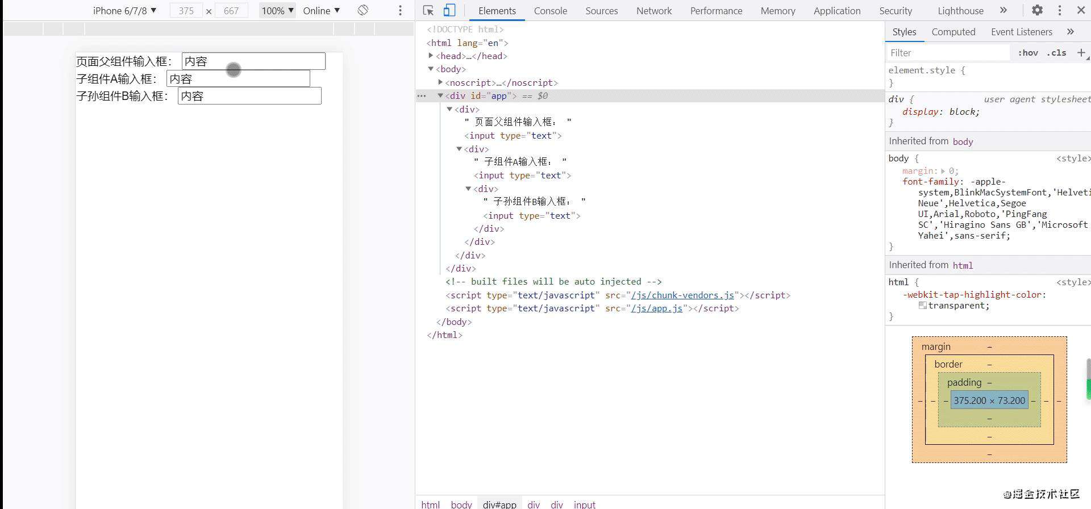Collapse first child div under app
The image size is (1091, 509).
pyautogui.click(x=449, y=109)
